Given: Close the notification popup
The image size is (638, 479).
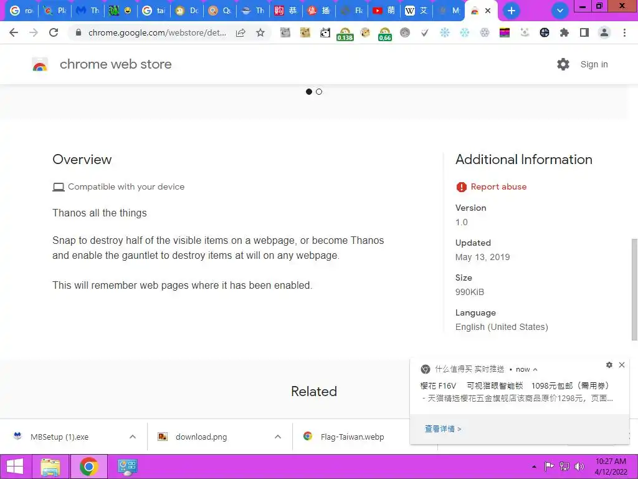Looking at the screenshot, I should click(622, 365).
